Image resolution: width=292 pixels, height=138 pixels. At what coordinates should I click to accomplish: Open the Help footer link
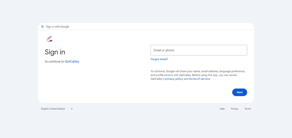point(222,109)
